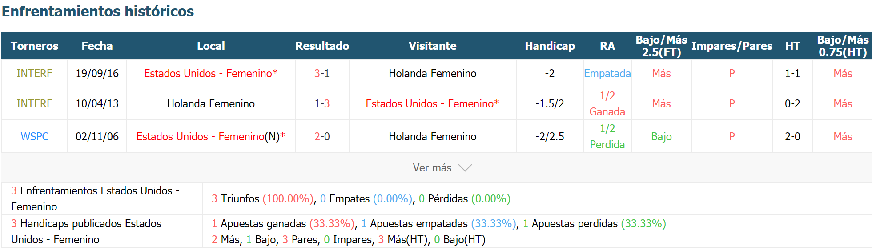Viewport: 872px width, 250px height.
Task: Click the 2-0 match result
Action: [x=322, y=136]
